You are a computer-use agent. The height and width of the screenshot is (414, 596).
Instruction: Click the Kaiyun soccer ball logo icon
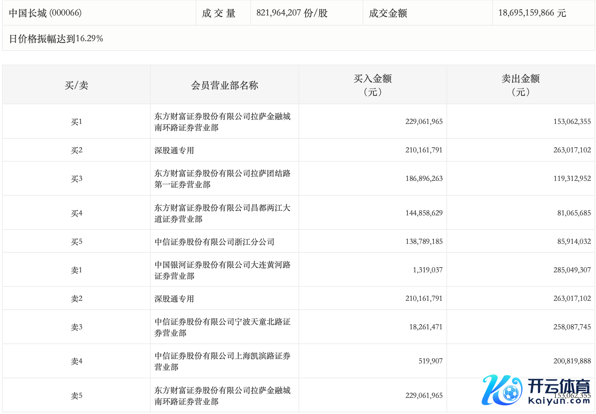(502, 390)
